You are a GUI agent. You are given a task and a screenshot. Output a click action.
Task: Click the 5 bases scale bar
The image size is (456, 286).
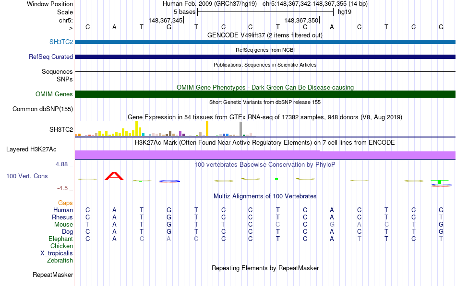pyautogui.click(x=265, y=12)
